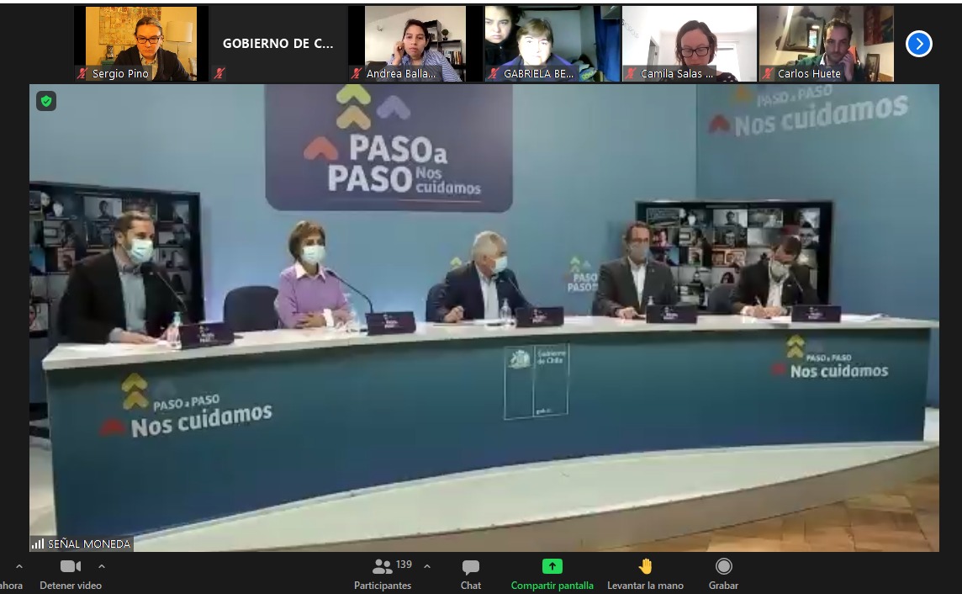
Task: Click Camila Salas muted microphone icon
Action: pyautogui.click(x=631, y=74)
